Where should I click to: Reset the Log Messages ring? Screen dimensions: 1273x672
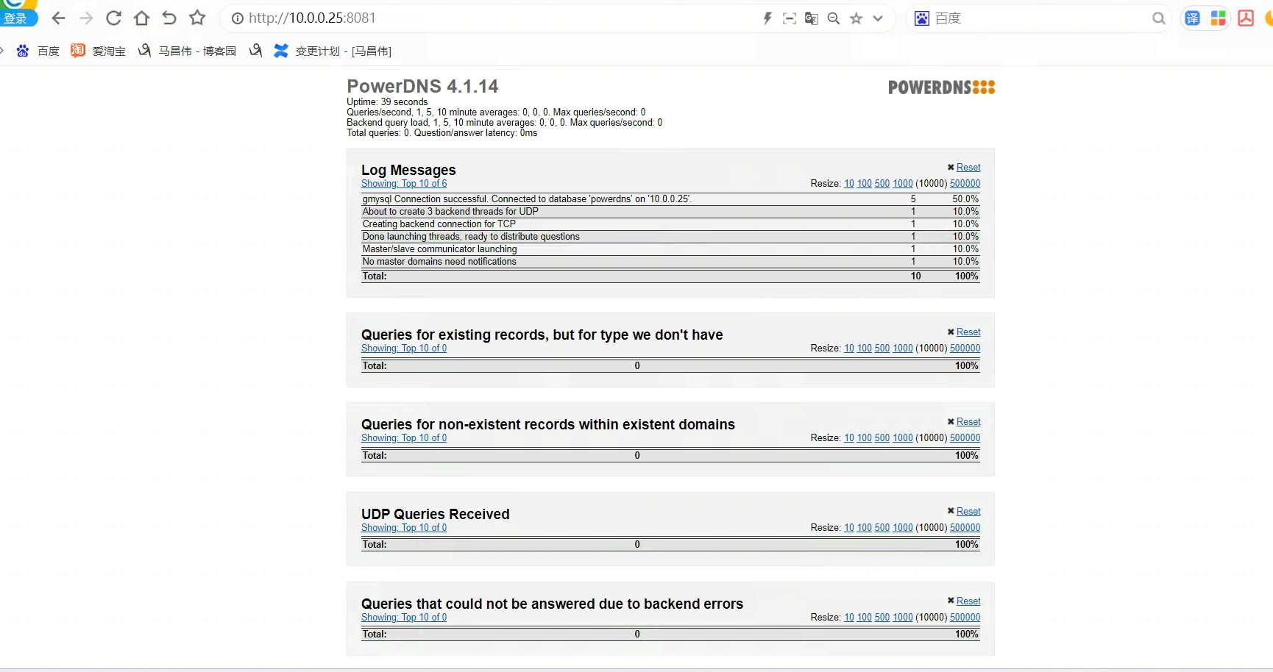click(x=968, y=168)
